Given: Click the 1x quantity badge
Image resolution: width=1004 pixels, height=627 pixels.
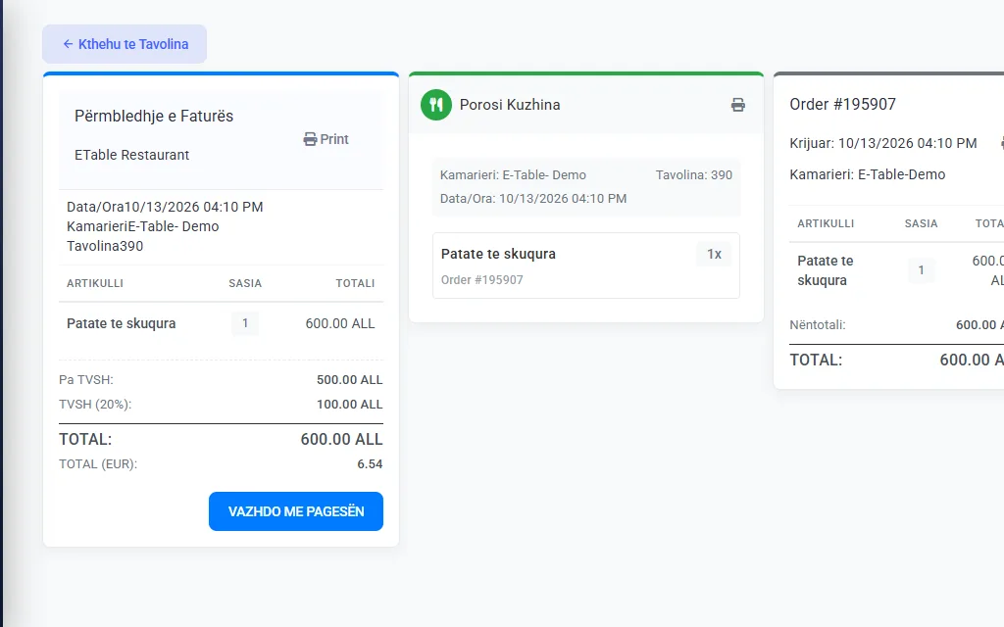Looking at the screenshot, I should pos(714,254).
